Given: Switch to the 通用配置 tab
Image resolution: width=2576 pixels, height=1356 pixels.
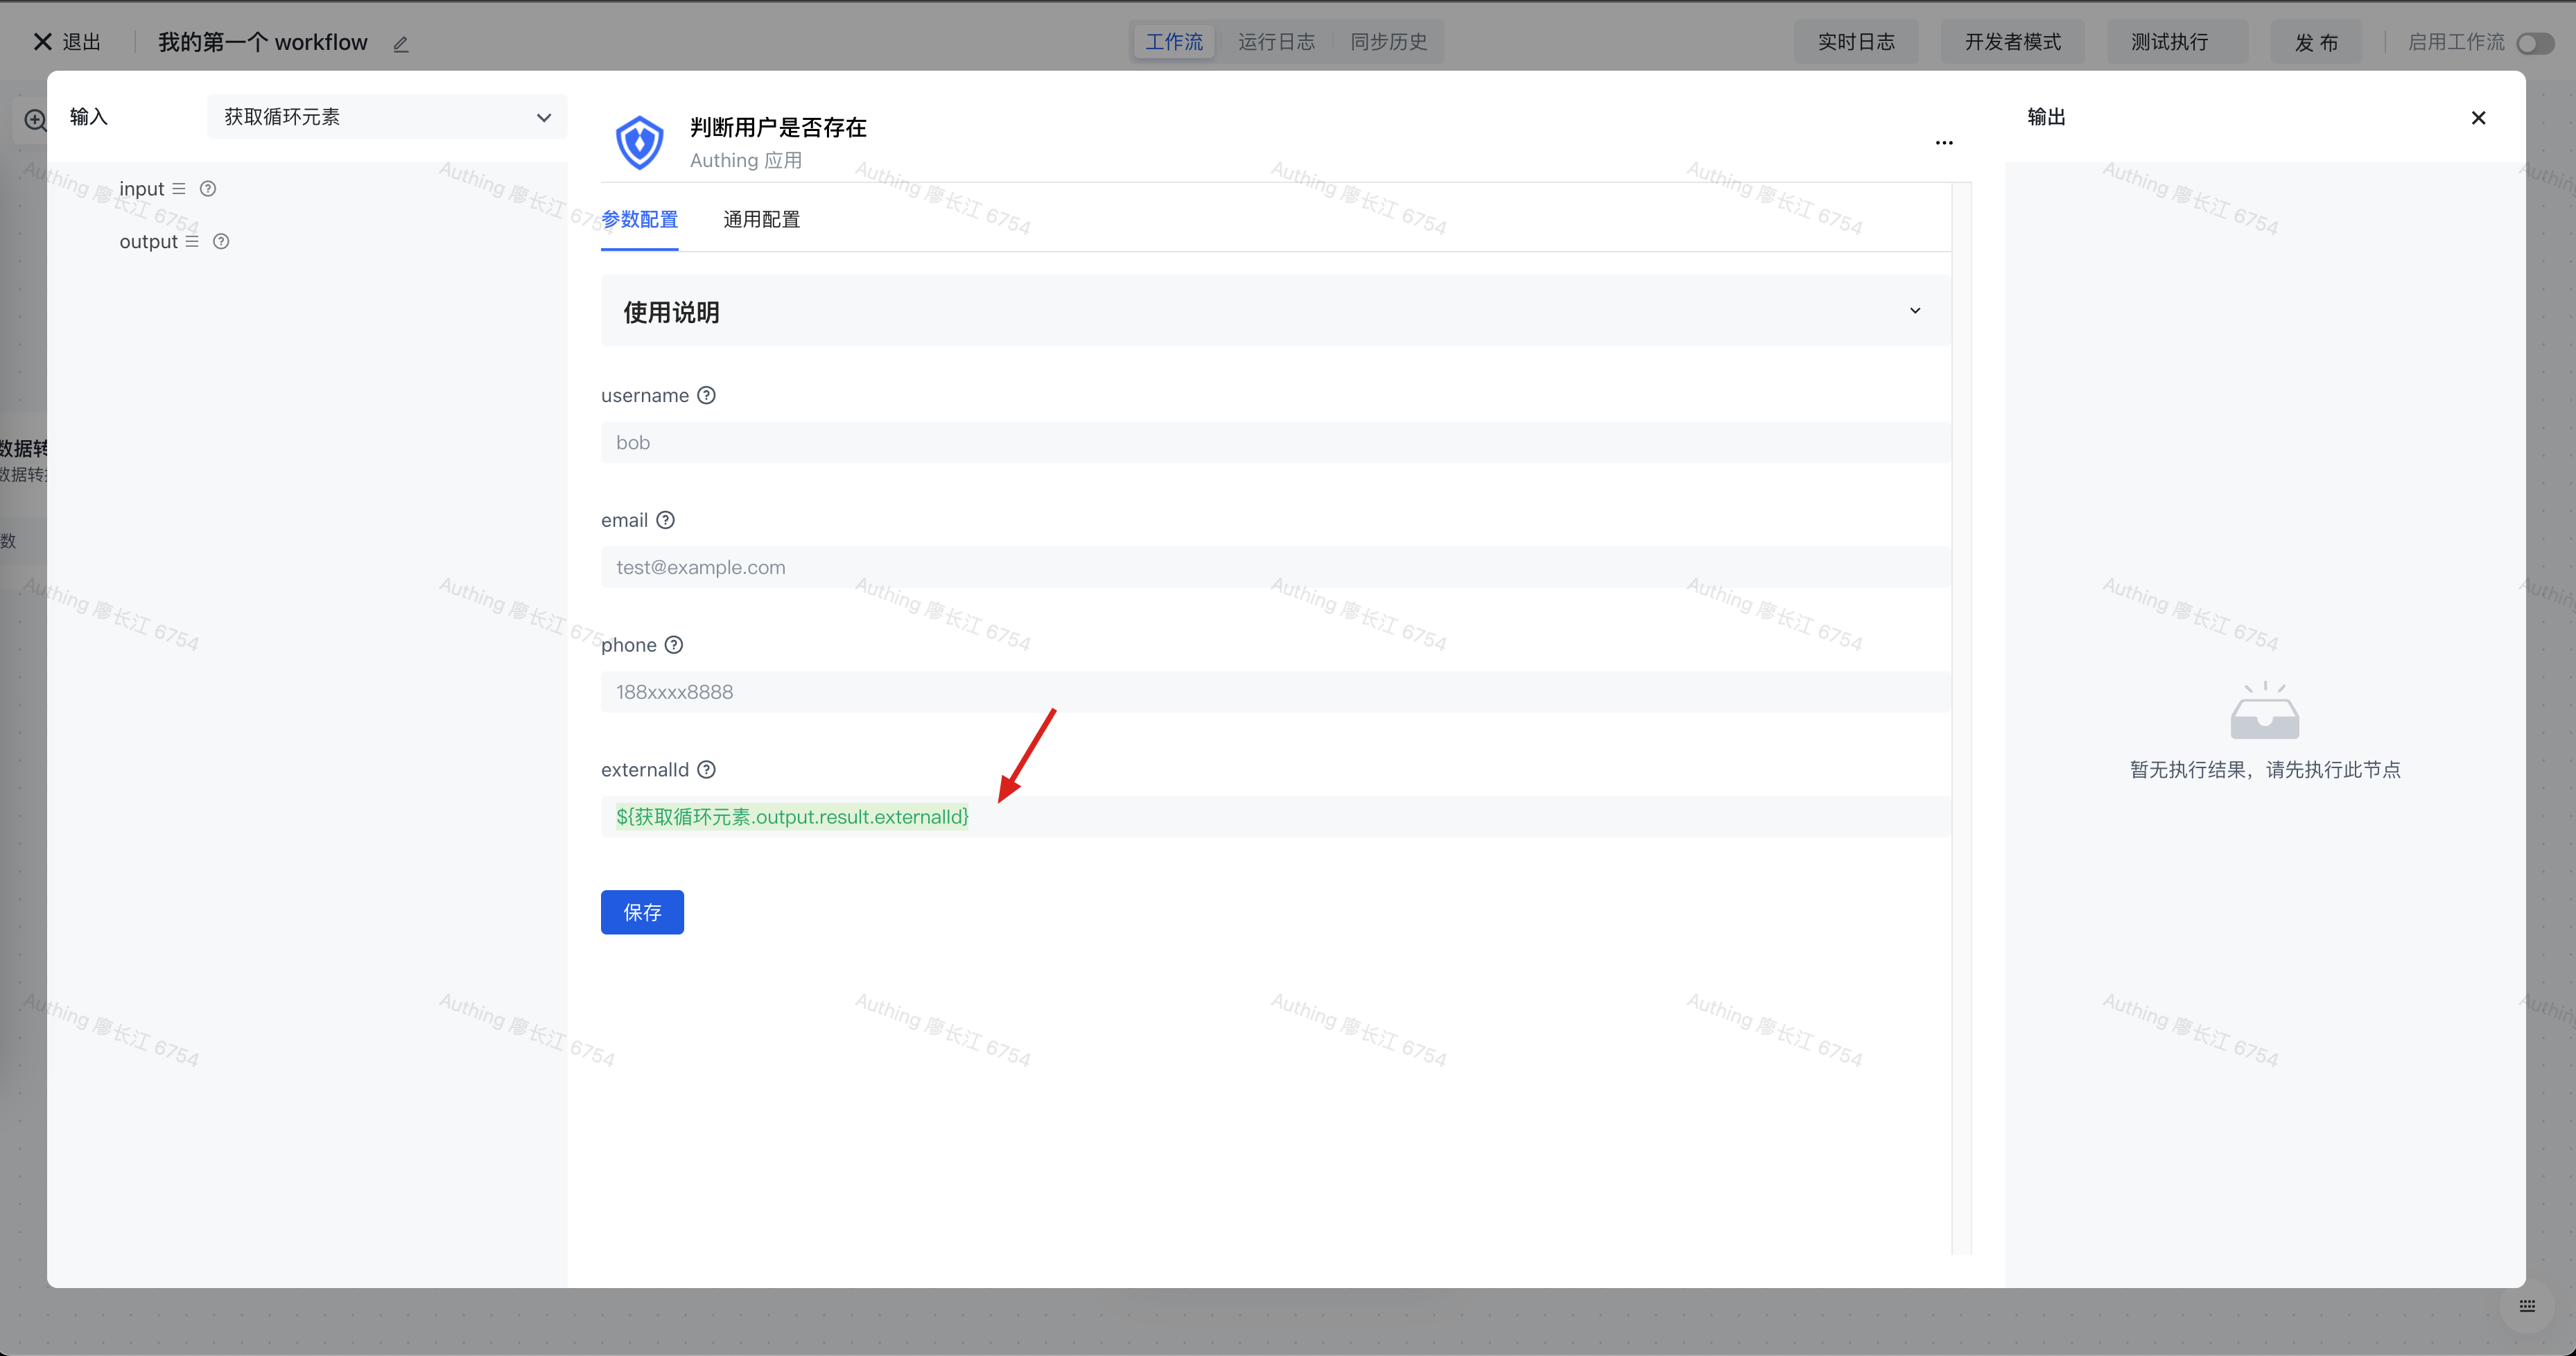Looking at the screenshot, I should tap(761, 219).
